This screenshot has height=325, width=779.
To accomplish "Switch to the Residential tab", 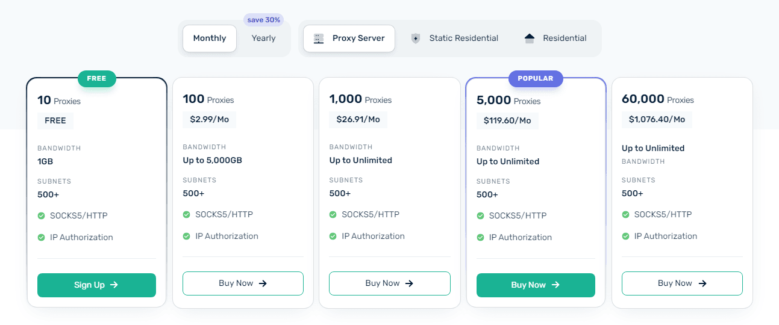I will 555,39.
